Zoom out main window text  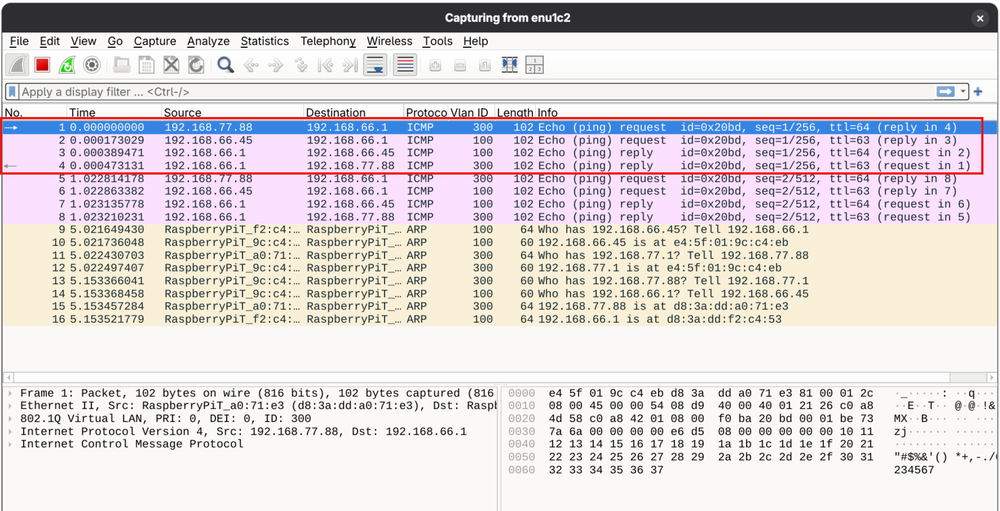point(460,65)
